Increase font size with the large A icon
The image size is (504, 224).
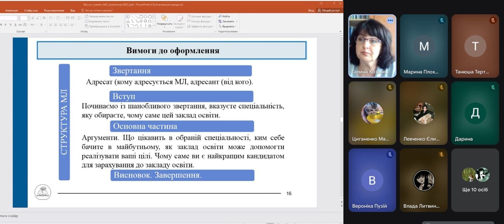tap(33, 18)
